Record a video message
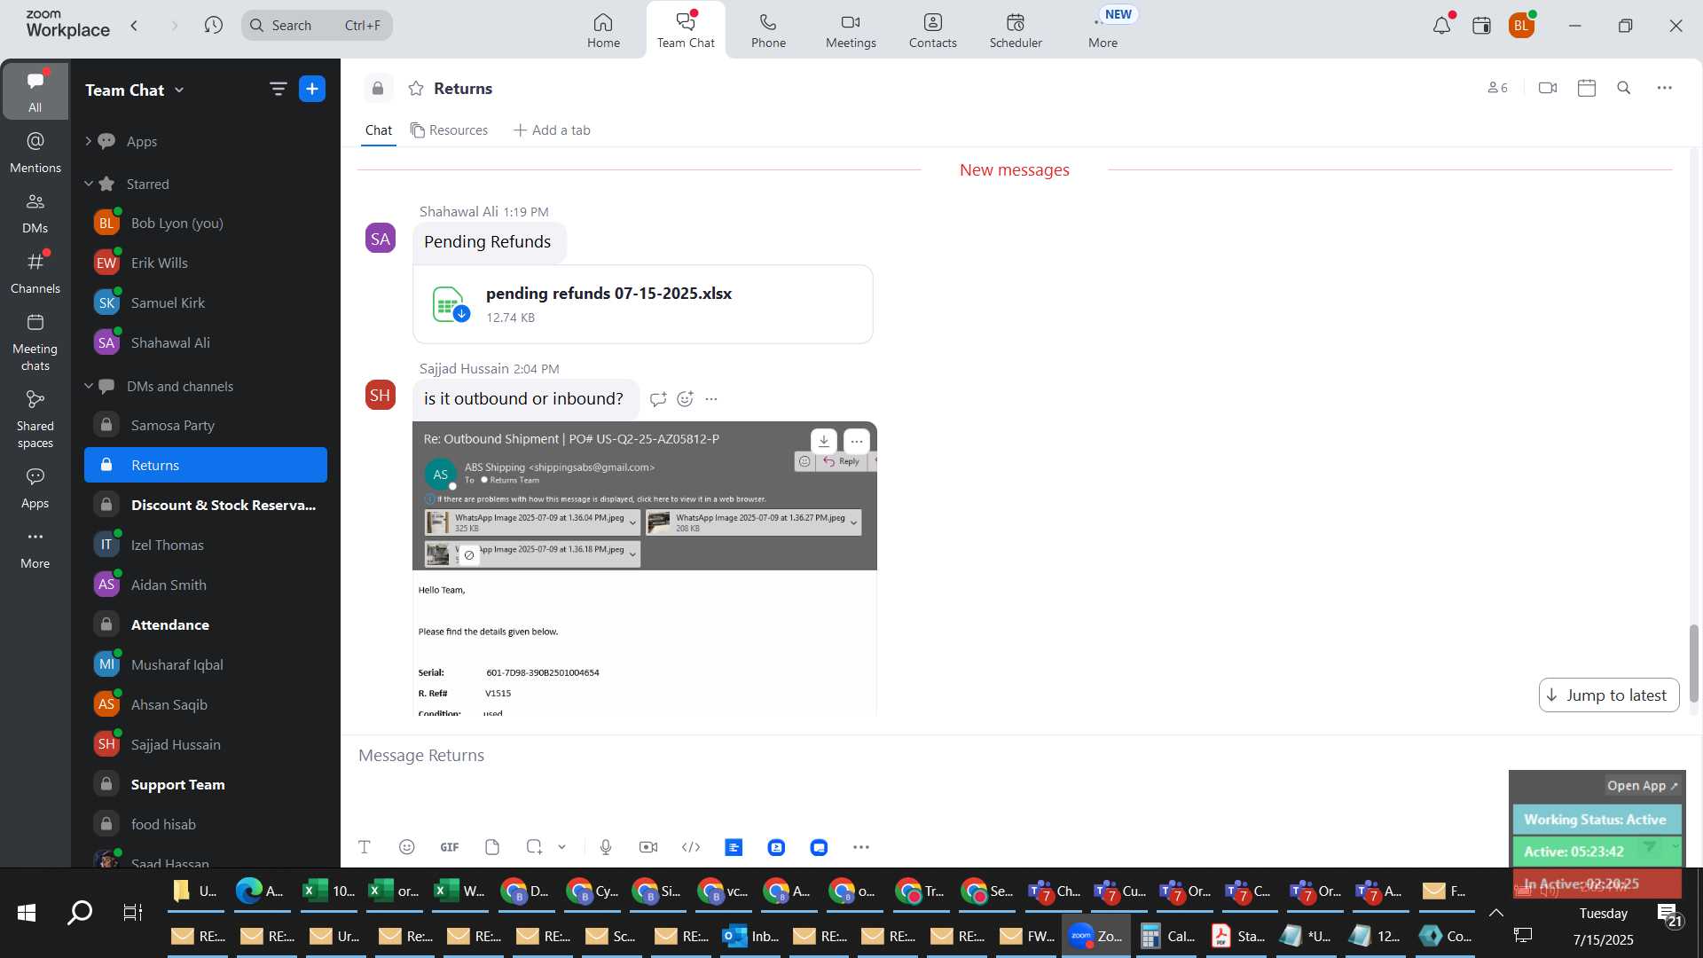The image size is (1703, 958). coord(648,847)
